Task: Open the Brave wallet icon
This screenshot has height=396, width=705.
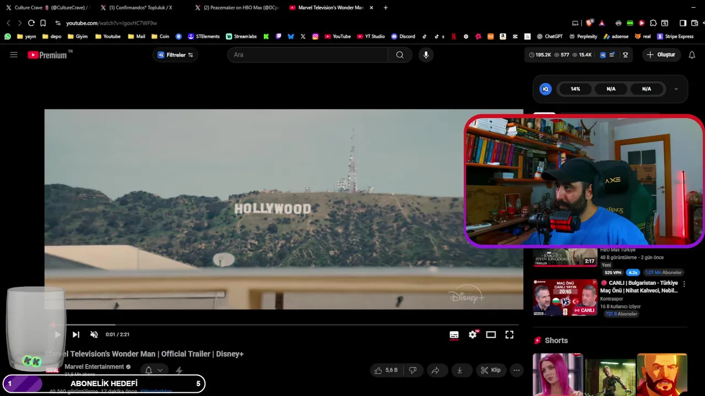Action: [x=695, y=23]
